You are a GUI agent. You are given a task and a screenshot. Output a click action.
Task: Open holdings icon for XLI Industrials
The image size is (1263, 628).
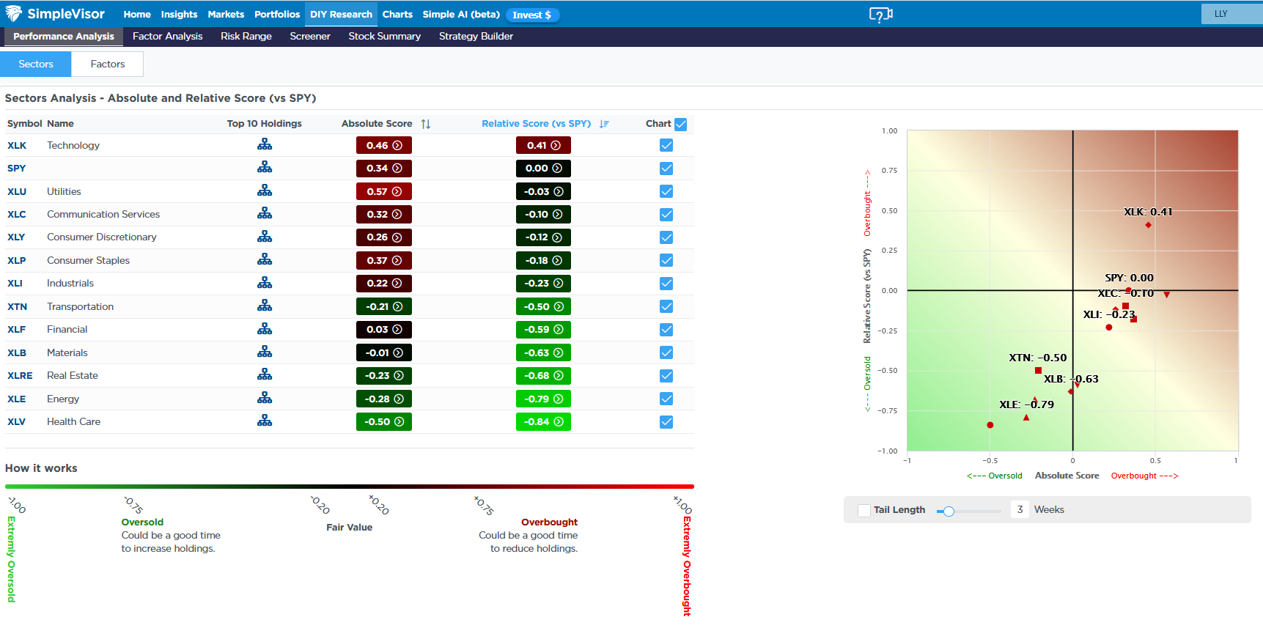click(x=265, y=282)
